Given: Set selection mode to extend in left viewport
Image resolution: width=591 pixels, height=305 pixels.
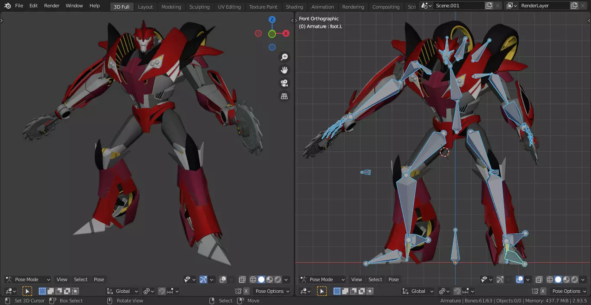Looking at the screenshot, I should pos(51,291).
